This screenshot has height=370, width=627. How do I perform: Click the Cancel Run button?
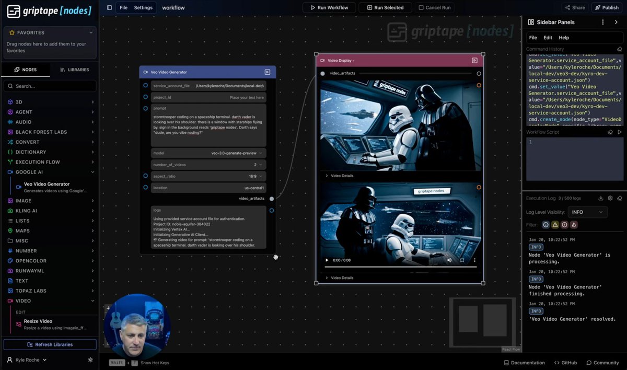pyautogui.click(x=435, y=8)
